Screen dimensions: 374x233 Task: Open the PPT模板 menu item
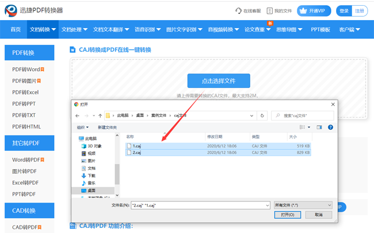320,29
